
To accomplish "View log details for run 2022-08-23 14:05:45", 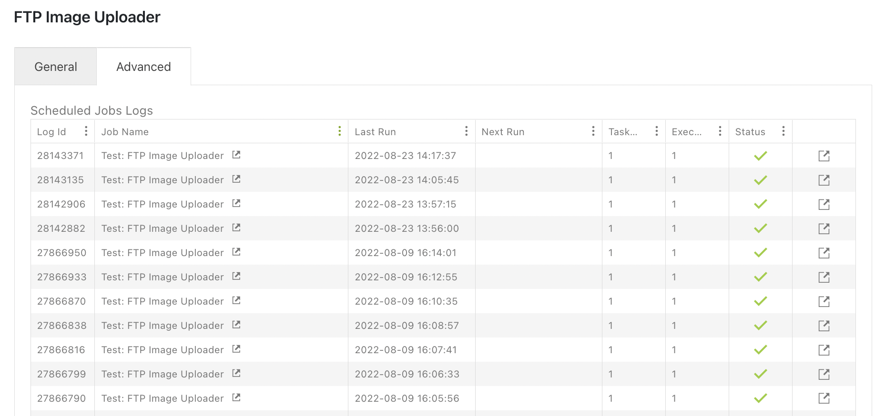I will point(824,180).
